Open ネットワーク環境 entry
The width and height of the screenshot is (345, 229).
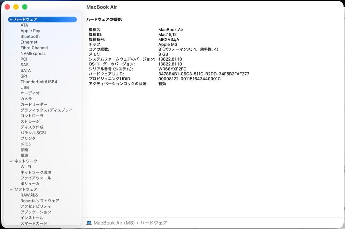point(36,173)
